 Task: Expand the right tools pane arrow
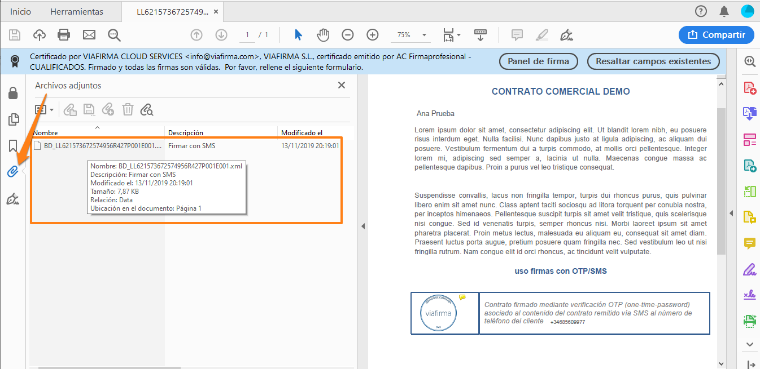point(732,214)
